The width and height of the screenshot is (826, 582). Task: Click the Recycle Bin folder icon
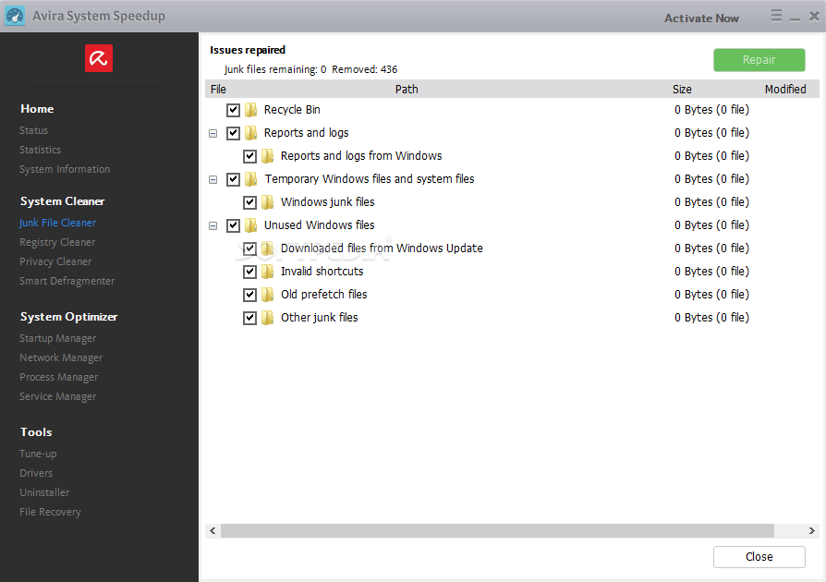(x=251, y=110)
